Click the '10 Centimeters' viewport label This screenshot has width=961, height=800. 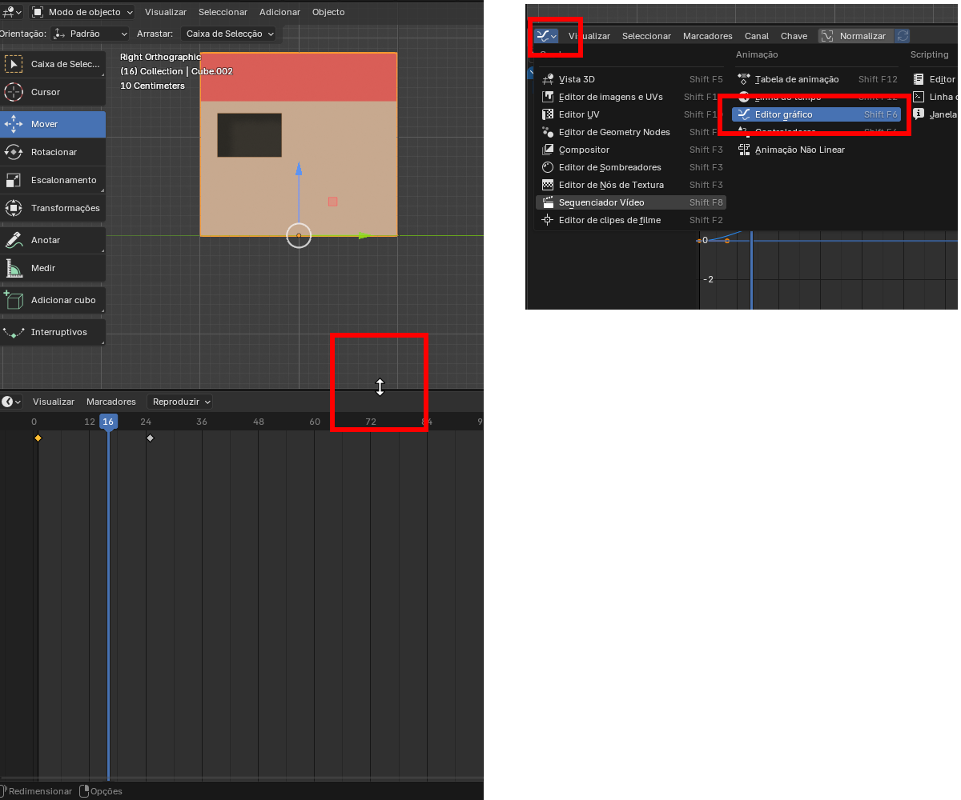tap(152, 86)
